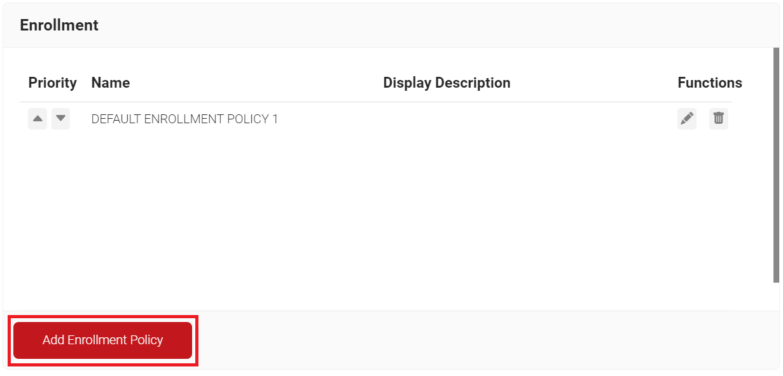Click the Display Description column header
Viewport: 783px width, 376px height.
point(447,83)
